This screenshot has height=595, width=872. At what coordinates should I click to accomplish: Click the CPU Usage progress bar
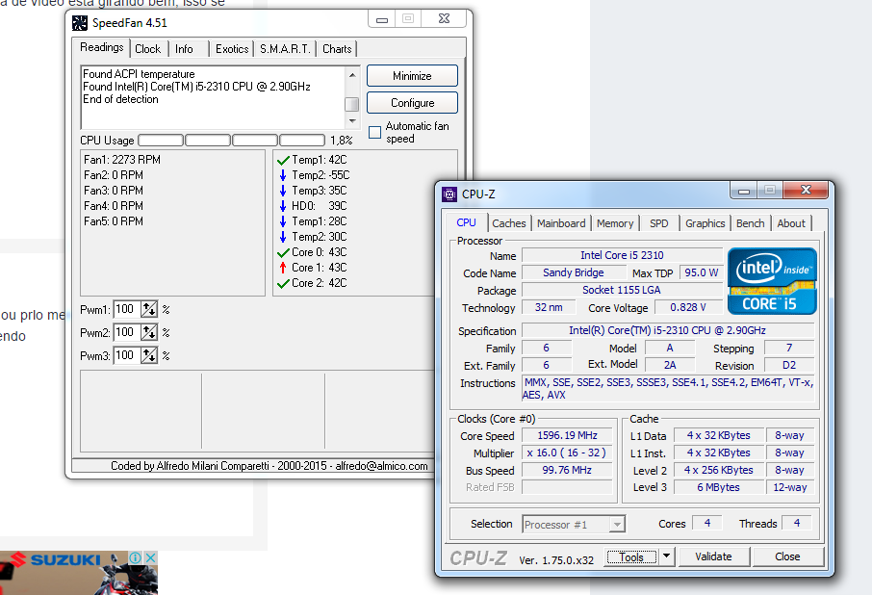coord(231,141)
